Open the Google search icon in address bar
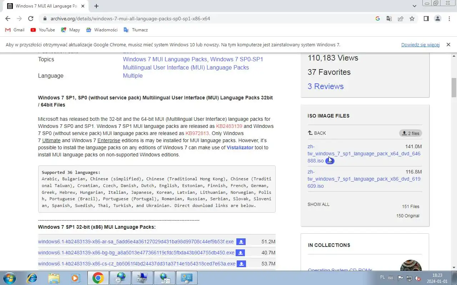 [x=378, y=19]
